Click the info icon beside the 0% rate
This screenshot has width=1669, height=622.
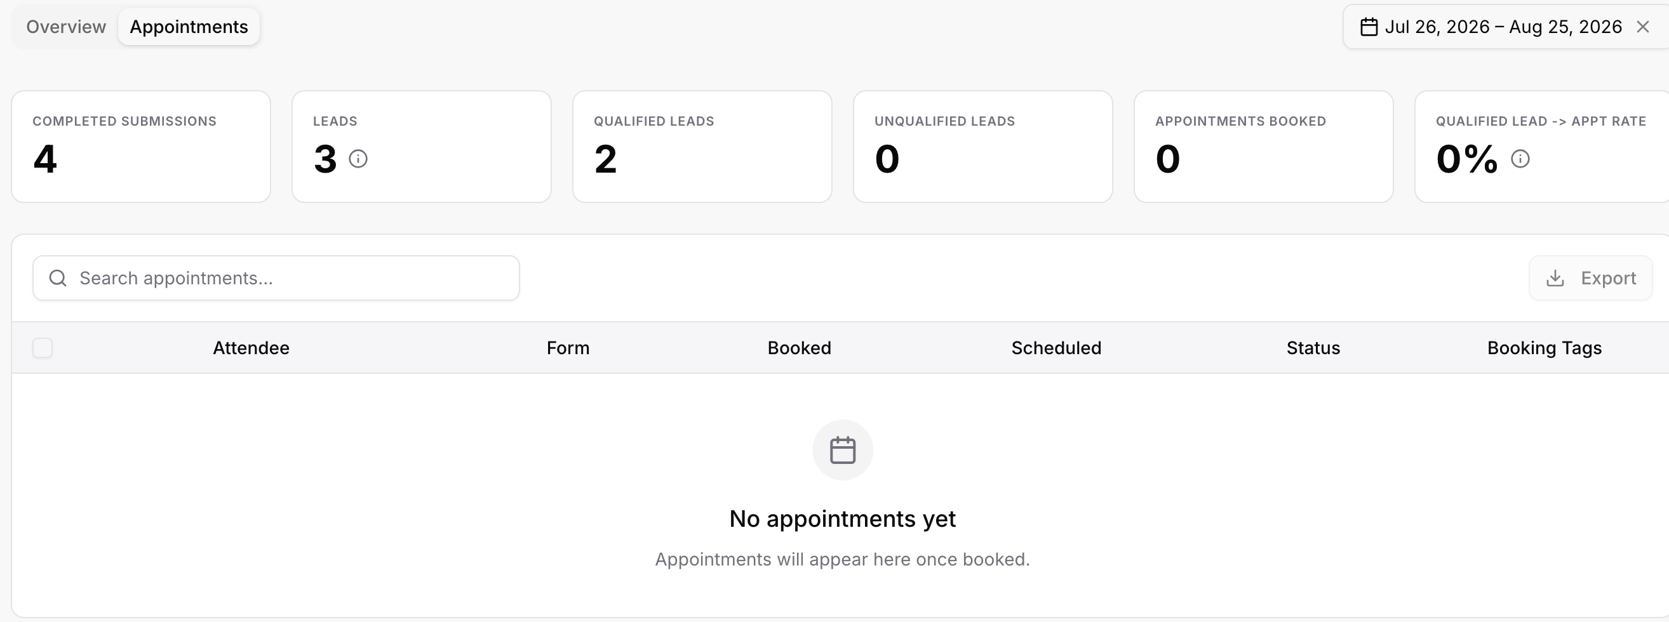click(1520, 159)
